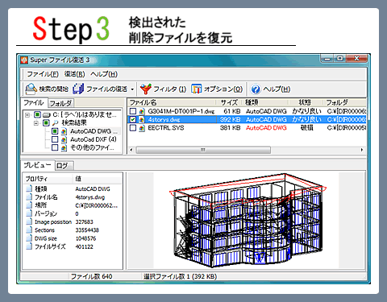Click the file list horizontal scrollbar thumb
Screen dimensions: 387x302
point(203,150)
